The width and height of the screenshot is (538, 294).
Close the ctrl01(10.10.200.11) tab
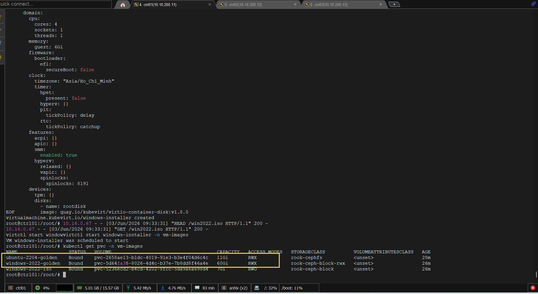coord(210,5)
